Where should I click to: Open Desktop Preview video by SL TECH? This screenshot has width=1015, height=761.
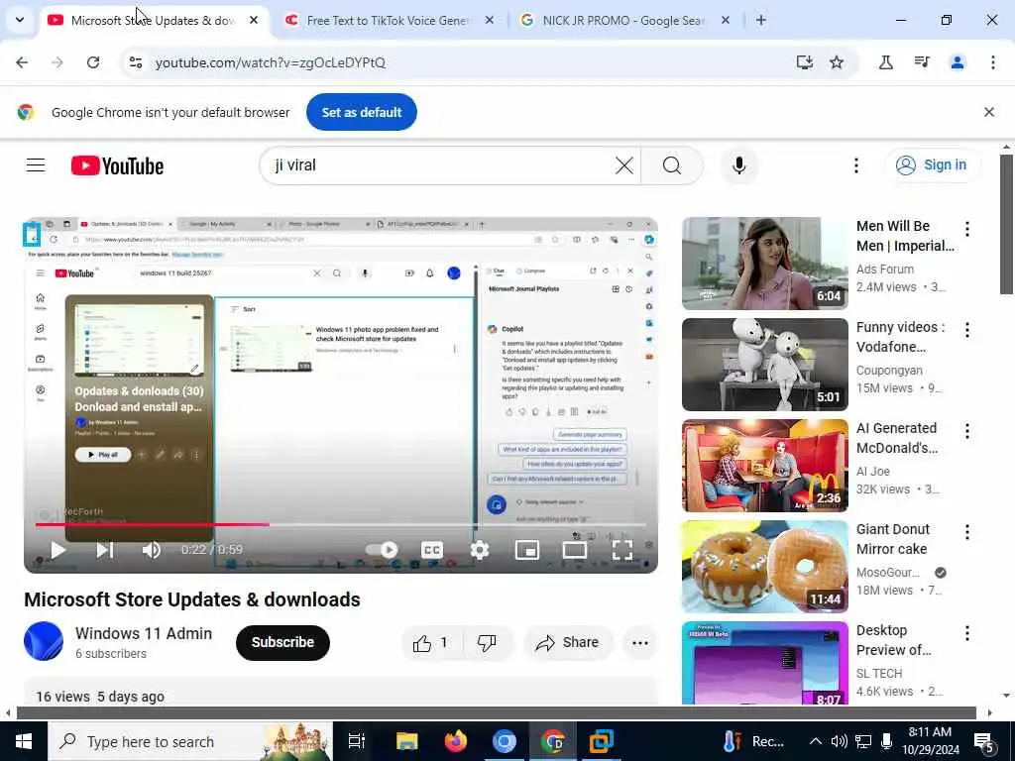(x=764, y=663)
